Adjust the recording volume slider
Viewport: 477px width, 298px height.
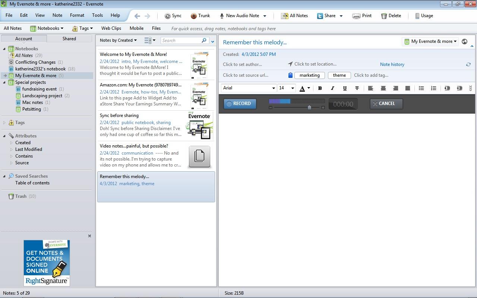[309, 107]
